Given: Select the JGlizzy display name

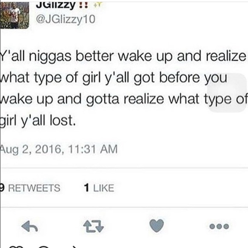Looking at the screenshot, I should 56,6.
